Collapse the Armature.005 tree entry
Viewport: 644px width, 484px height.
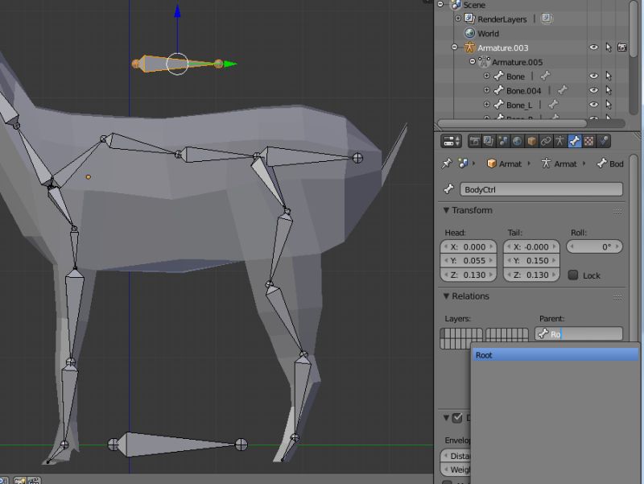point(472,61)
